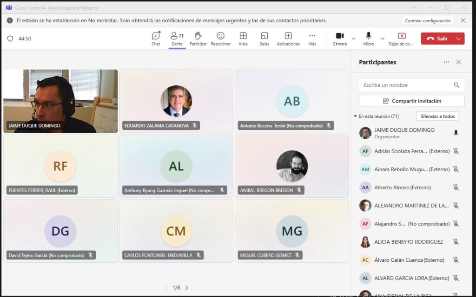Click ALEJANDRO MARTINEZ DE LA... participant avatar
476x297 pixels.
coord(365,206)
